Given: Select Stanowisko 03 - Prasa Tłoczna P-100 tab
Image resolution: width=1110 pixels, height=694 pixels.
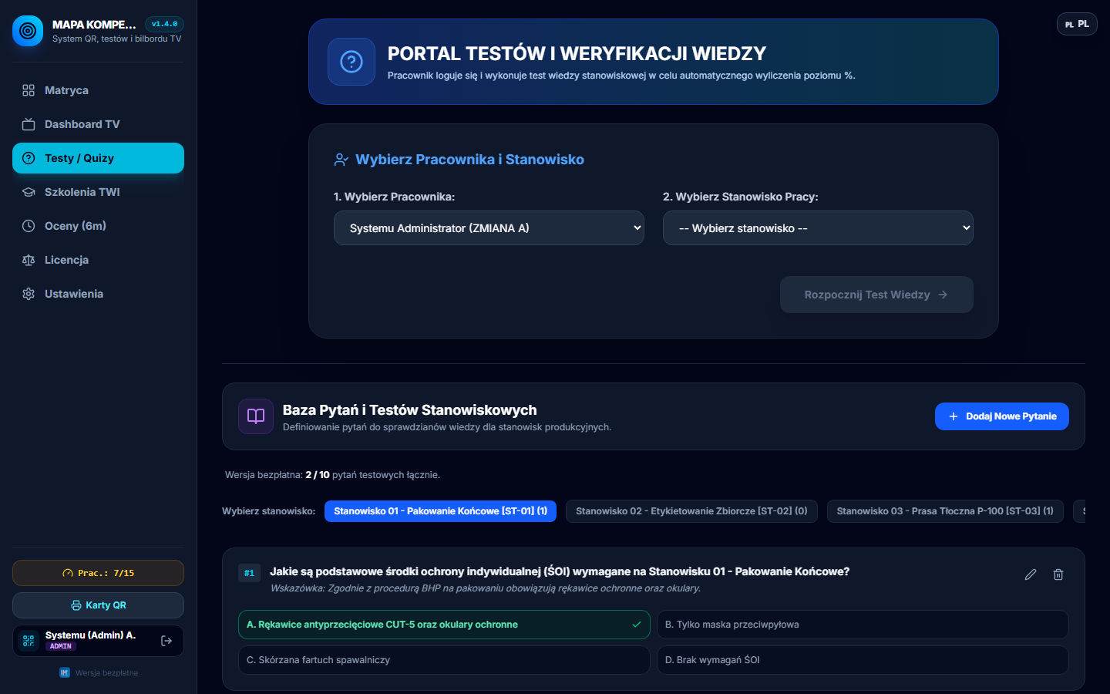Looking at the screenshot, I should (x=945, y=511).
